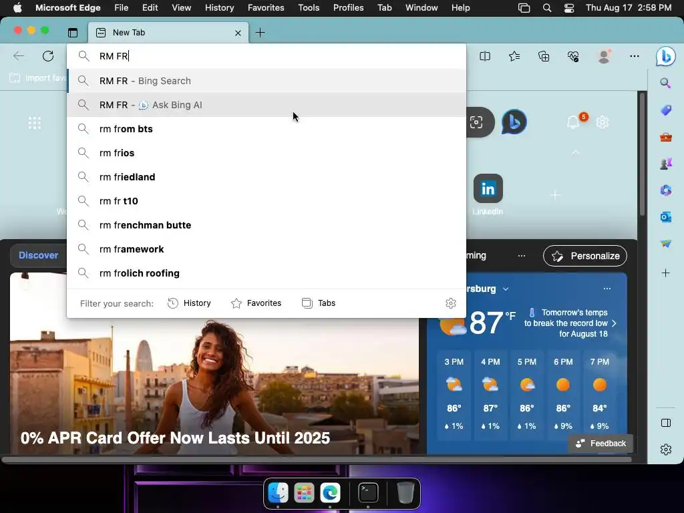Open notifications bell with badge

pos(574,122)
